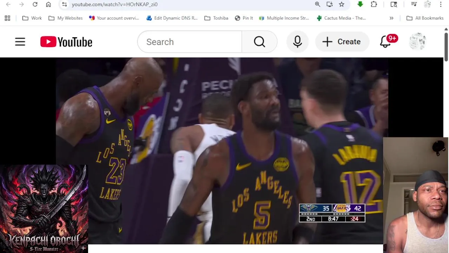449x253 pixels.
Task: Open the YouTube account avatar menu
Action: pyautogui.click(x=417, y=41)
